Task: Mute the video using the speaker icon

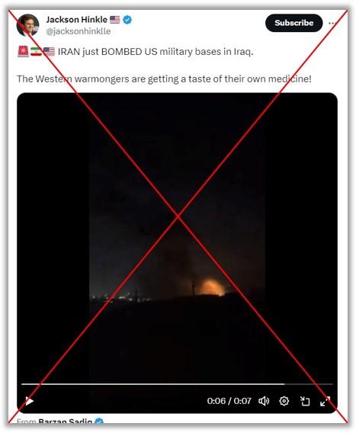Action: 264,401
